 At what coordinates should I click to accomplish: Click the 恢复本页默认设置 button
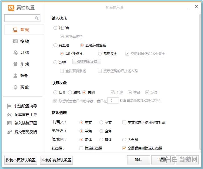[21, 160]
